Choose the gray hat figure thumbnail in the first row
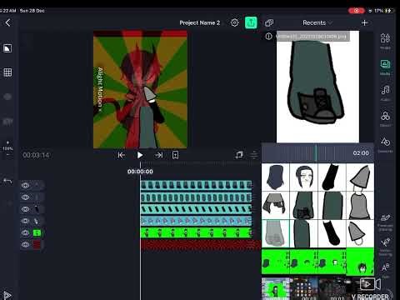 pos(360,177)
